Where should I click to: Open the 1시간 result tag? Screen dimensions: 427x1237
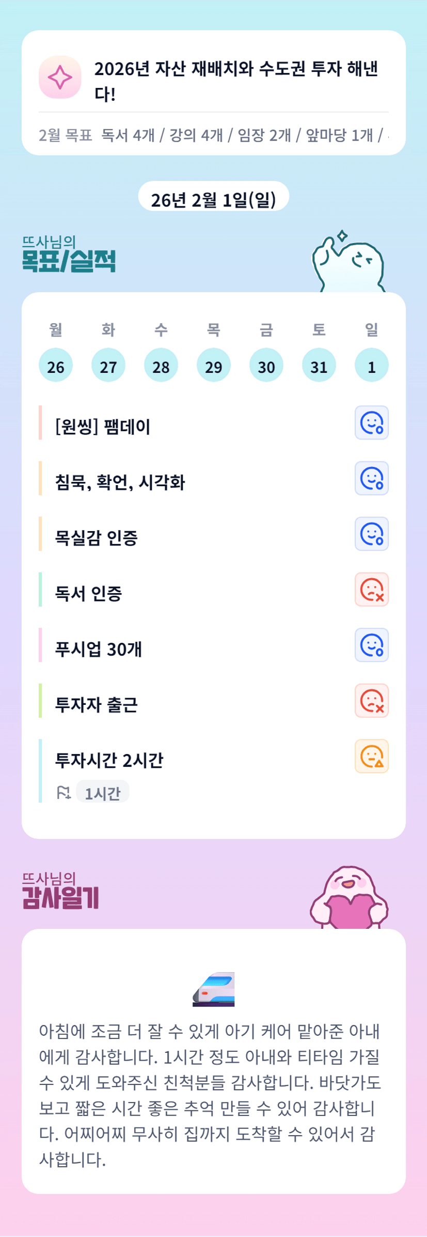[103, 792]
